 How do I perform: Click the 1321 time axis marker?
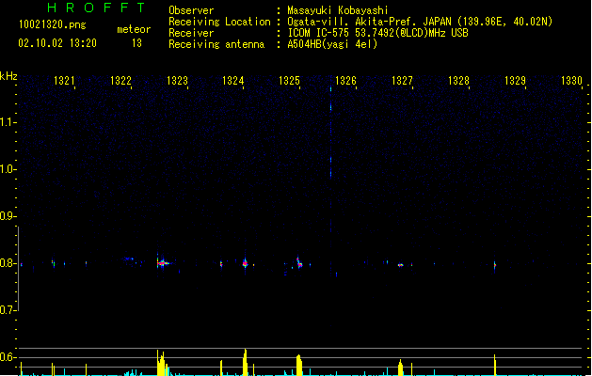click(64, 81)
